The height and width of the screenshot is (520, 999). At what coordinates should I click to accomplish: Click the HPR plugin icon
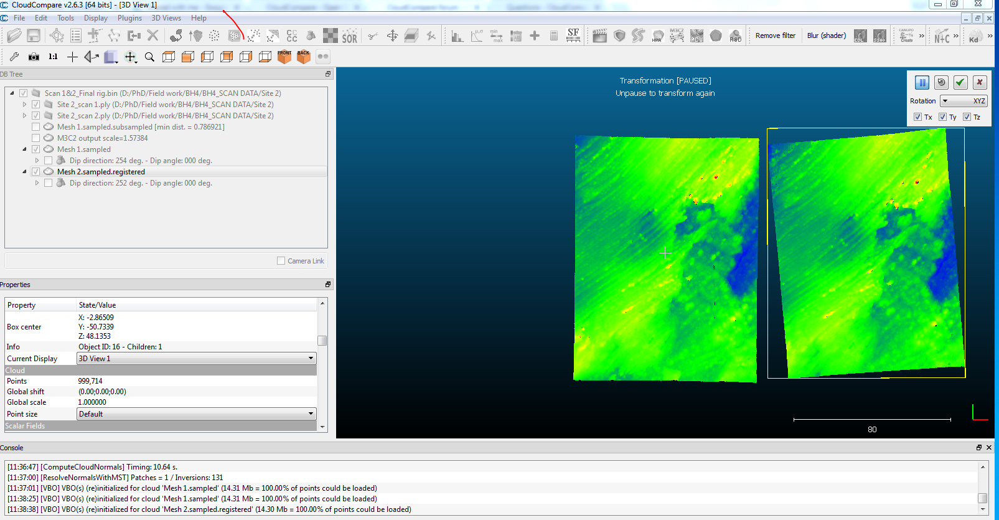click(657, 35)
